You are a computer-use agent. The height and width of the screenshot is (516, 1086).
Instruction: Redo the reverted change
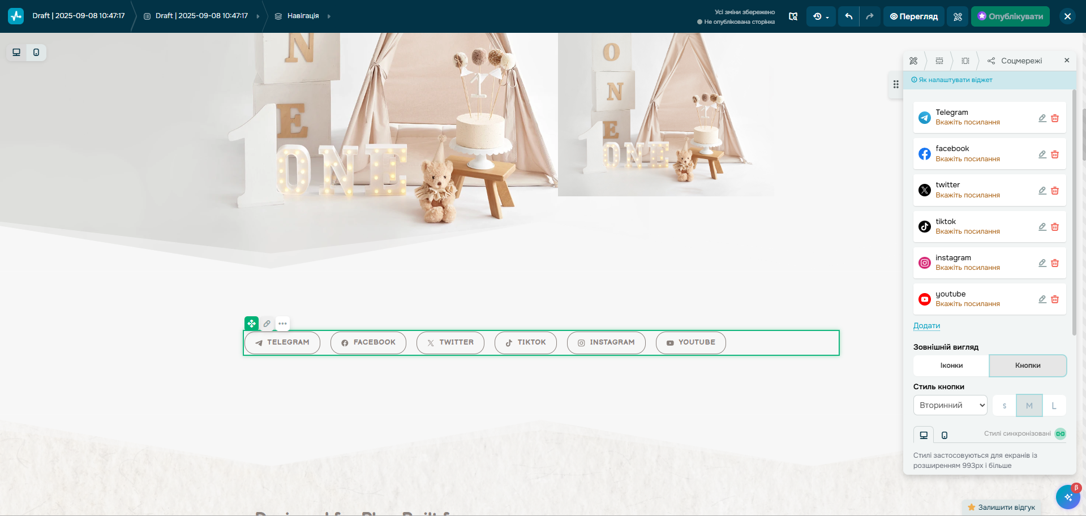tap(870, 16)
